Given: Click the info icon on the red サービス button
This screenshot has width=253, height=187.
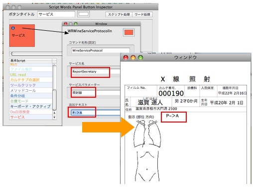Looking at the screenshot, I should [13, 28].
